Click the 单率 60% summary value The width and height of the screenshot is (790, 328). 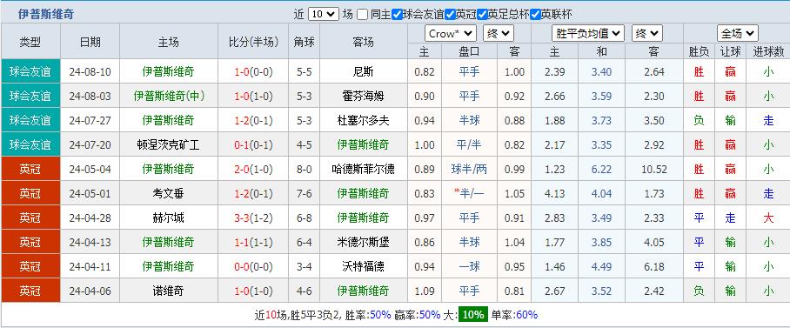pyautogui.click(x=526, y=315)
